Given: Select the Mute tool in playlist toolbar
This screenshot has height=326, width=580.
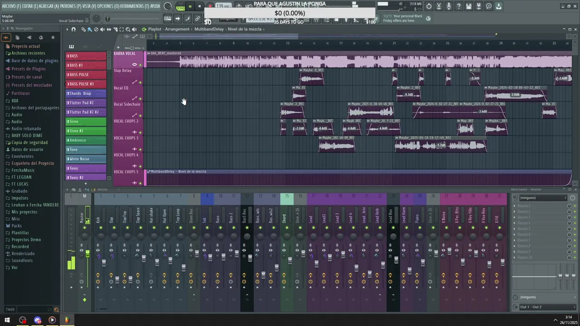Looking at the screenshot, I should [x=102, y=29].
